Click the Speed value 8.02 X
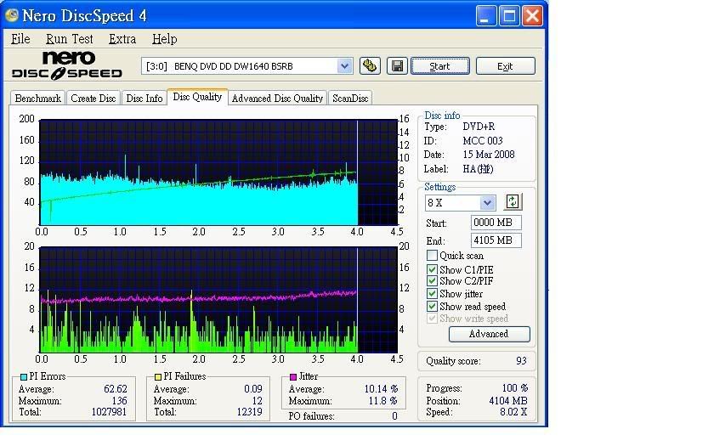The image size is (714, 446). pos(513,412)
